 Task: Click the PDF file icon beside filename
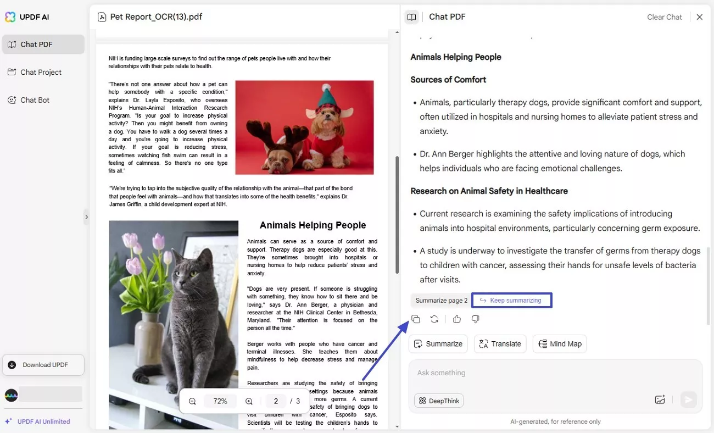pos(102,17)
